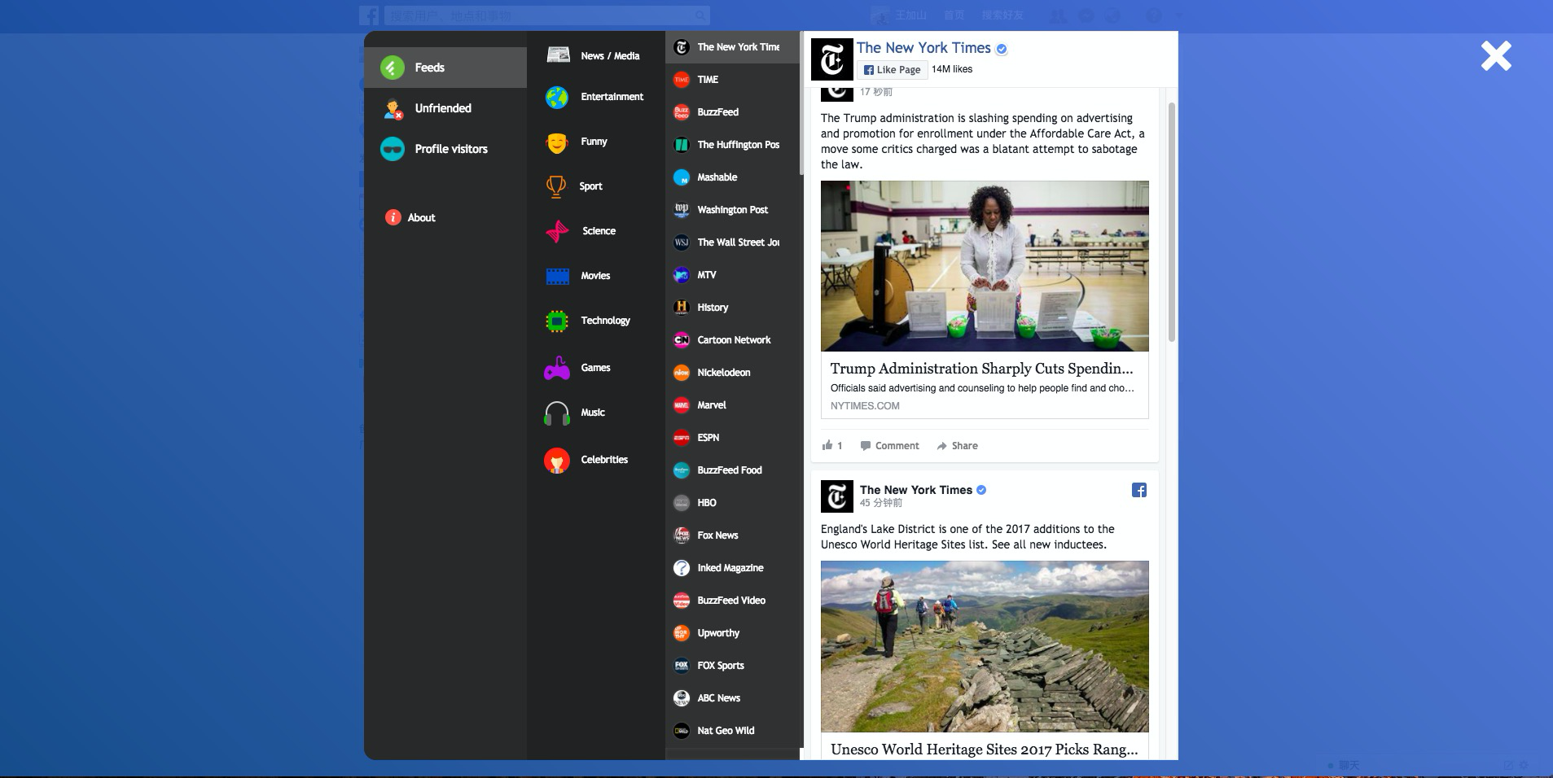Click the Technology chip icon
This screenshot has height=778, width=1553.
coord(557,321)
